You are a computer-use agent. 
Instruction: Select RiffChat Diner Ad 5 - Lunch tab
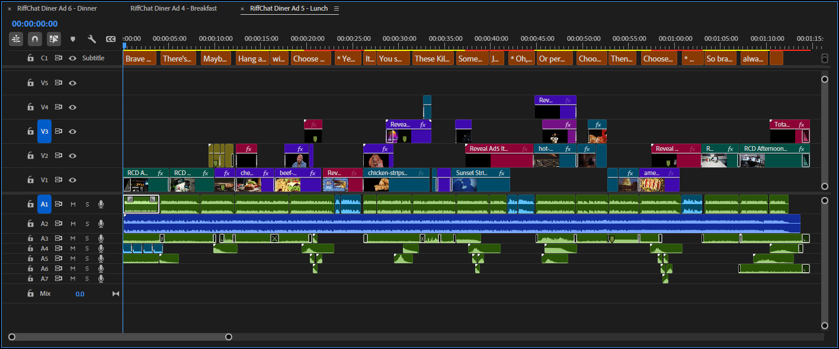tap(289, 8)
